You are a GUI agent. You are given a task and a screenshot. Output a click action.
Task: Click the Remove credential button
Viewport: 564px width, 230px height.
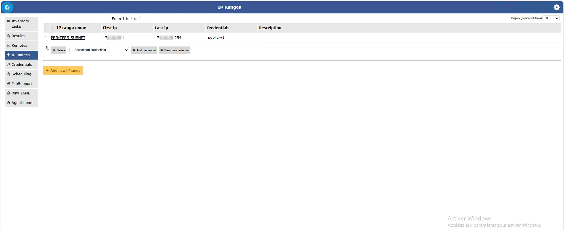175,50
